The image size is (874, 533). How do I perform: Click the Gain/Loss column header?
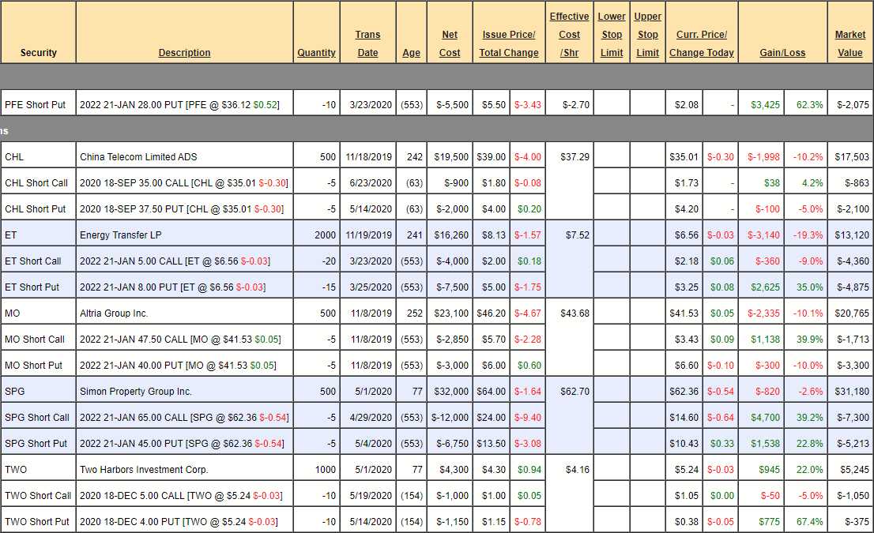[782, 53]
